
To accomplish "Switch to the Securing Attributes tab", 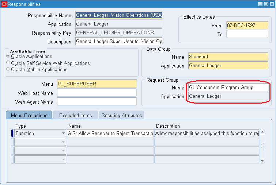I will coord(122,115).
